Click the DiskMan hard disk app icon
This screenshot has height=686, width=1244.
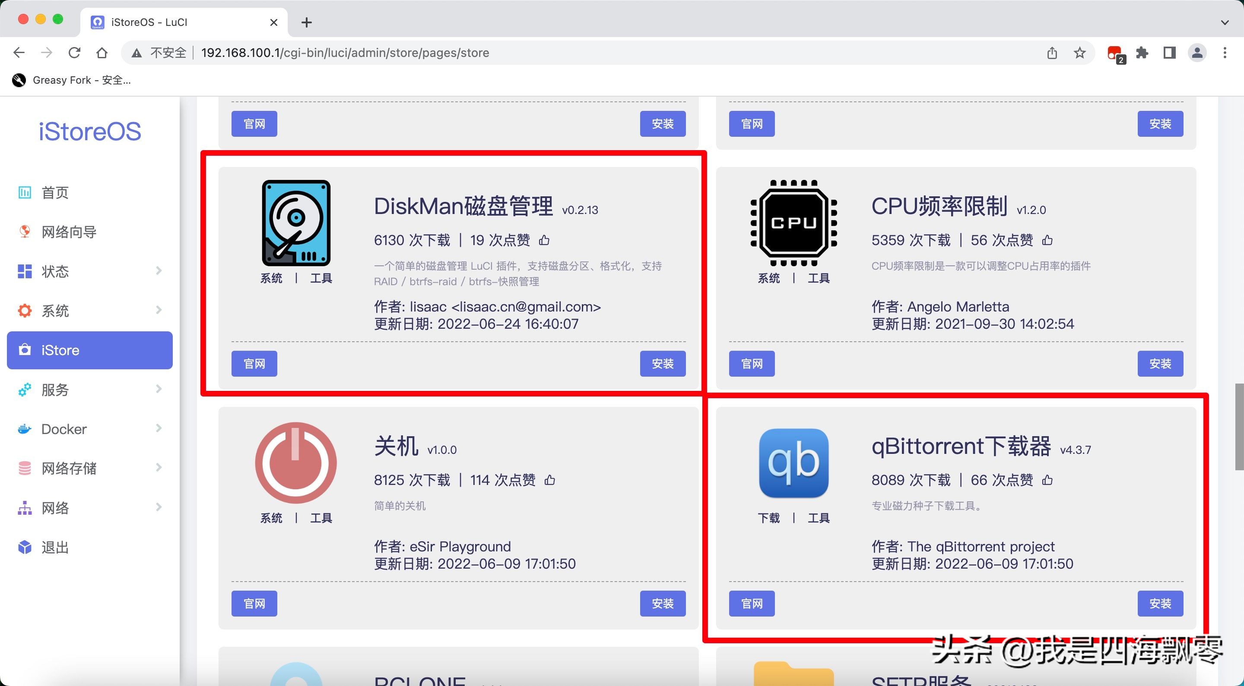click(296, 223)
